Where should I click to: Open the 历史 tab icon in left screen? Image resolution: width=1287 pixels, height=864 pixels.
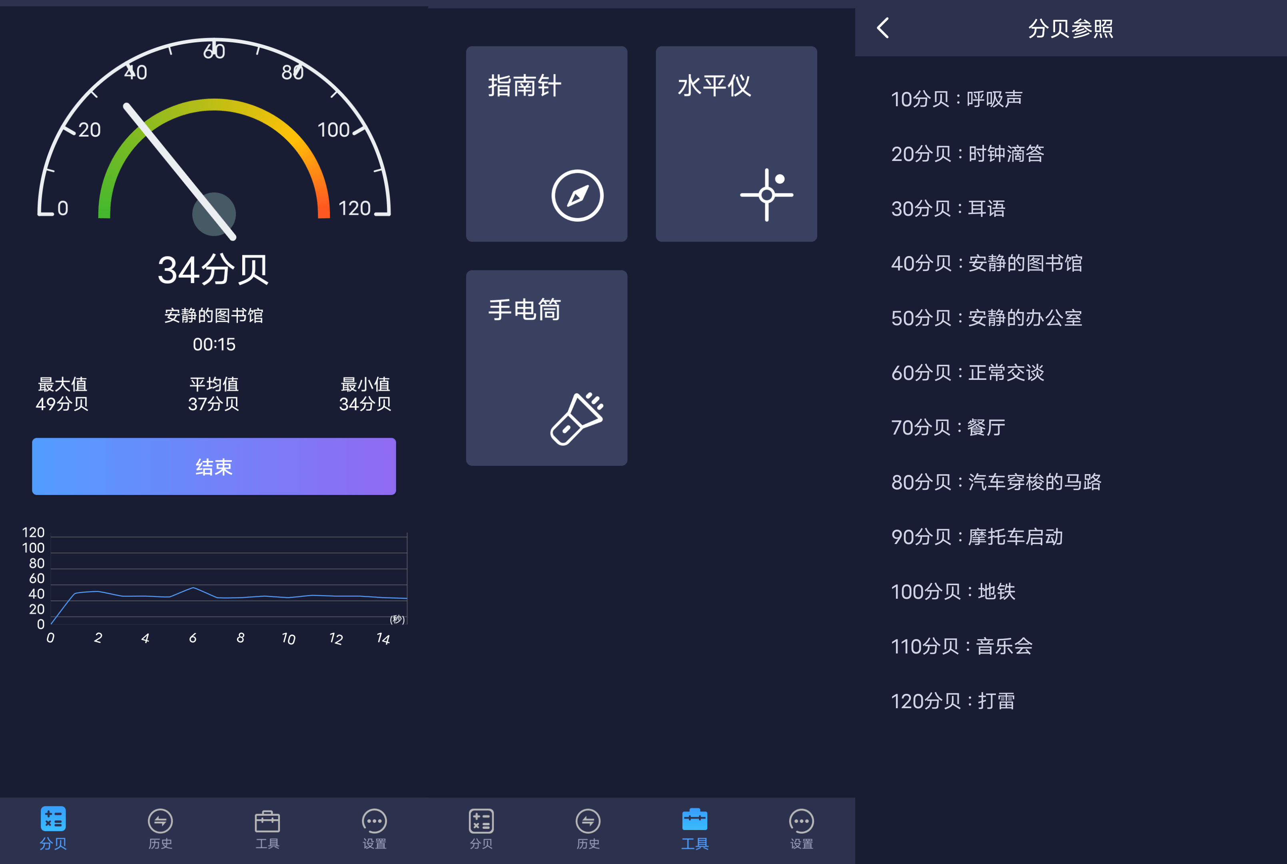pos(160,821)
